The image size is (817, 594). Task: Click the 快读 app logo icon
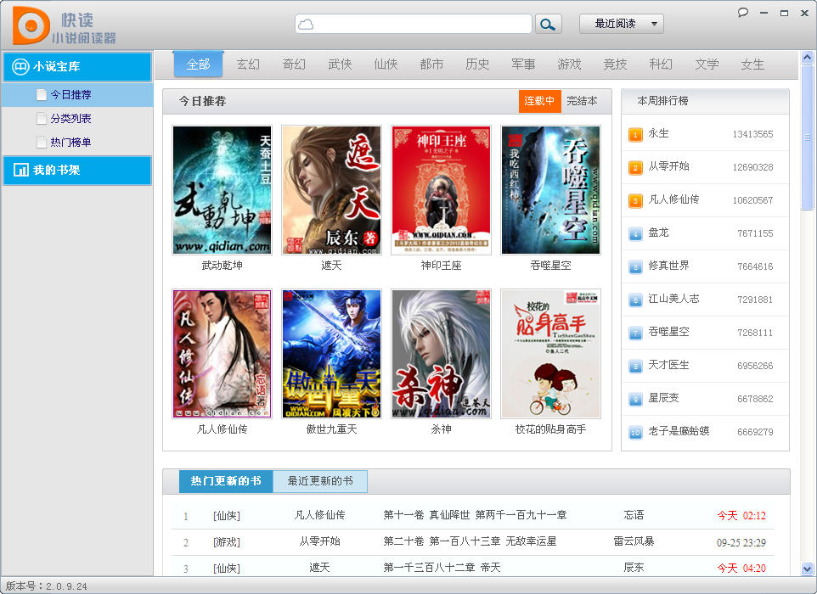pos(27,25)
